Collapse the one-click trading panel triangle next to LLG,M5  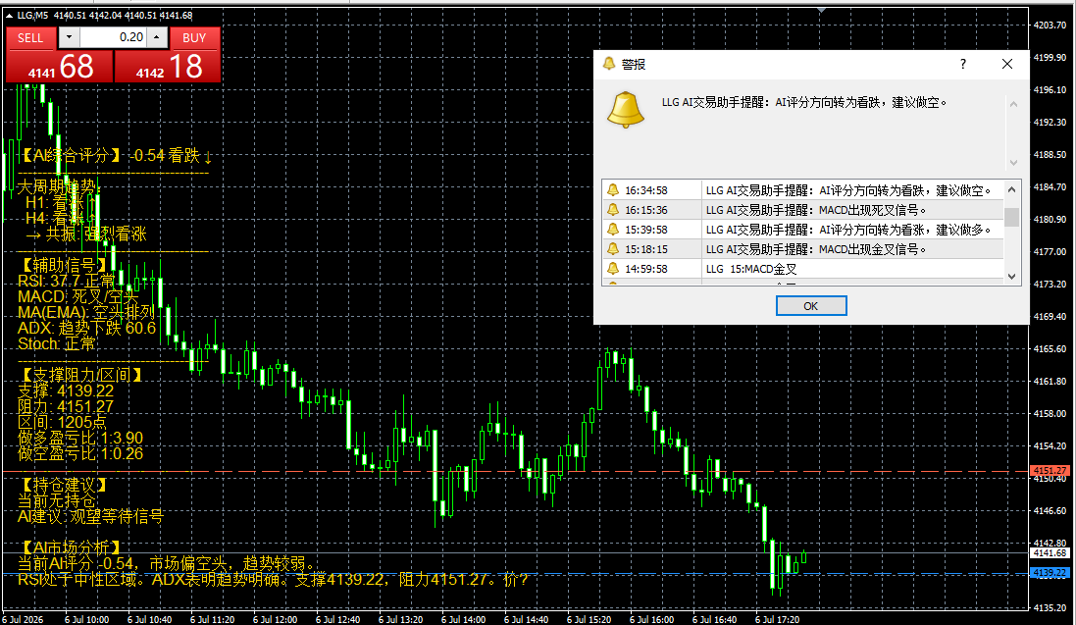point(9,15)
